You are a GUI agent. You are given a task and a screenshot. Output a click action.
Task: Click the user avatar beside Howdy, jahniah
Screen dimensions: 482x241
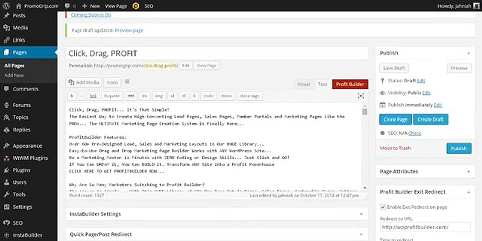[476, 6]
